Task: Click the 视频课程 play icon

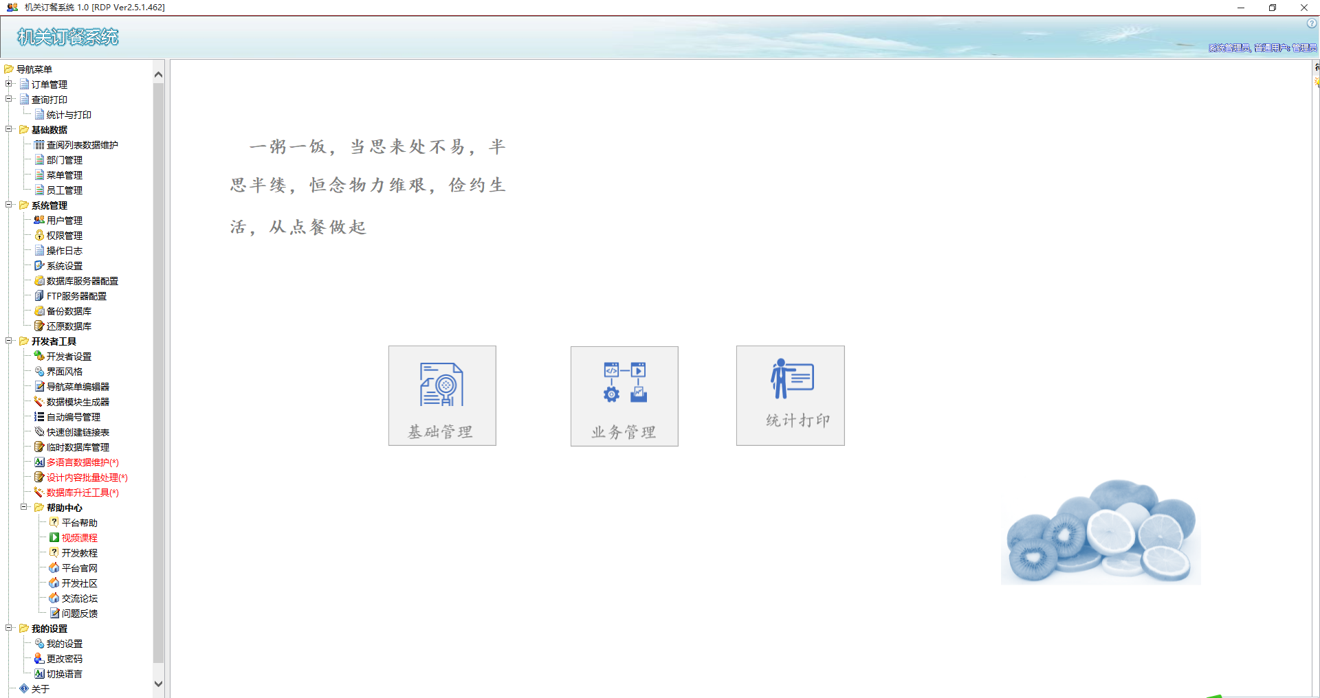Action: click(x=54, y=537)
